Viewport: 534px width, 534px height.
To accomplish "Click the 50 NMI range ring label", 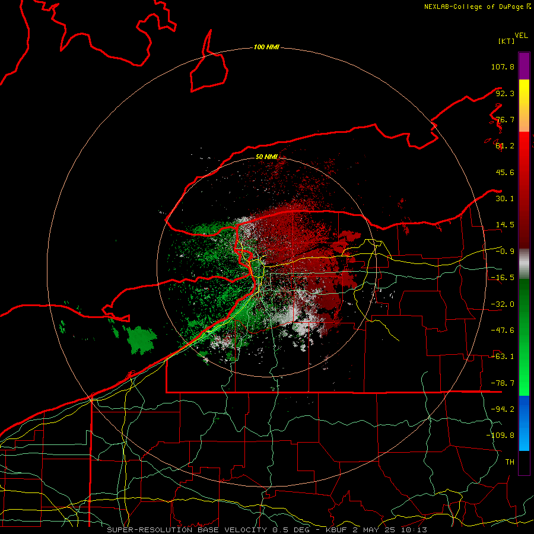I will (x=266, y=157).
